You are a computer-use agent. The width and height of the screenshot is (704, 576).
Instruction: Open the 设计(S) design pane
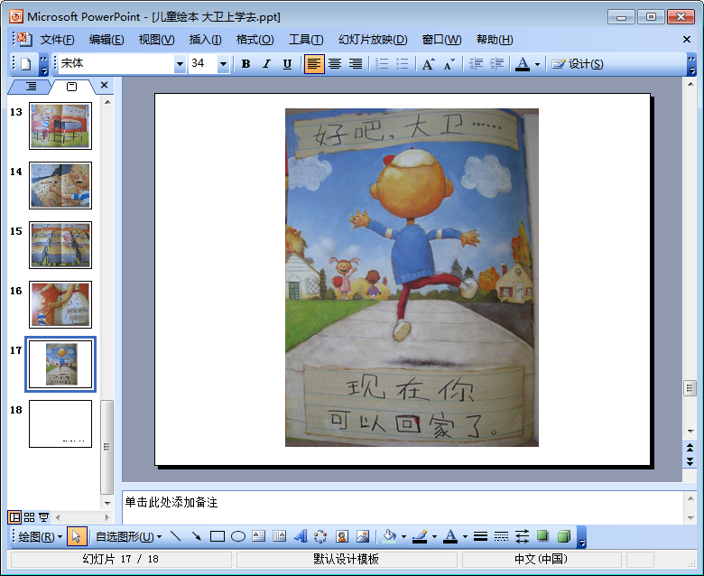[578, 64]
